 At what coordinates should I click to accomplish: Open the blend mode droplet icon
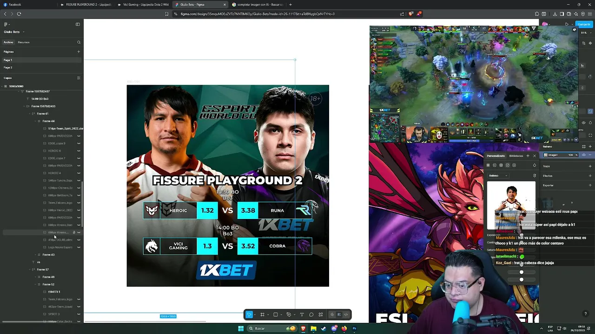534,165
